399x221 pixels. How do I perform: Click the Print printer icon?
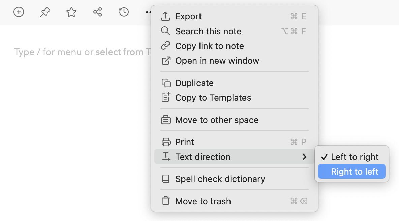point(166,142)
